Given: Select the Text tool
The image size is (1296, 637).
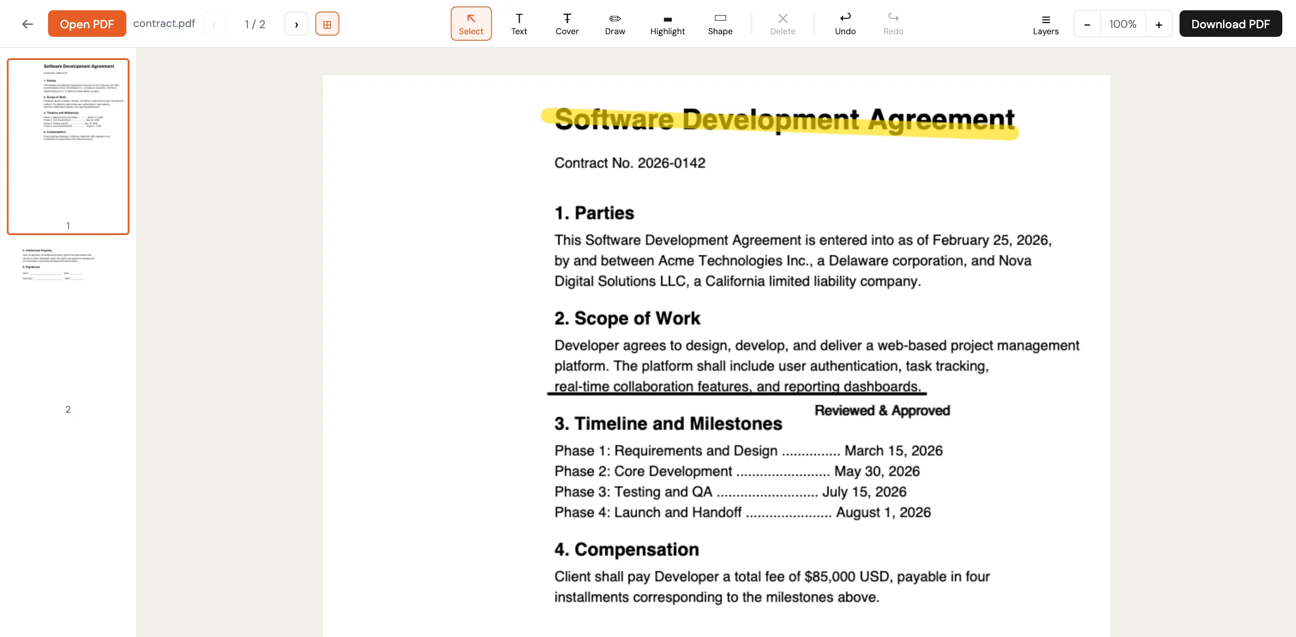Looking at the screenshot, I should click(519, 23).
